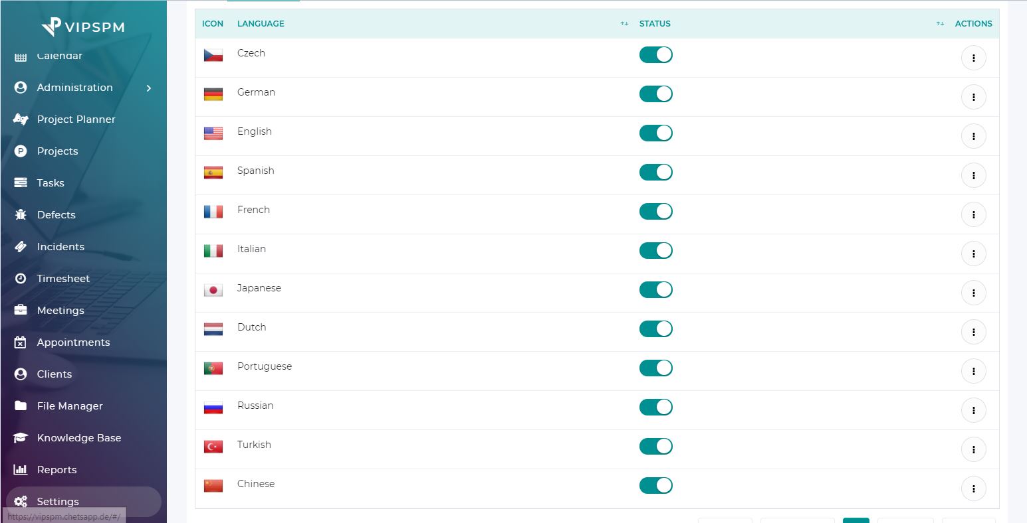
Task: Open the Clients page link
Action: pos(54,374)
